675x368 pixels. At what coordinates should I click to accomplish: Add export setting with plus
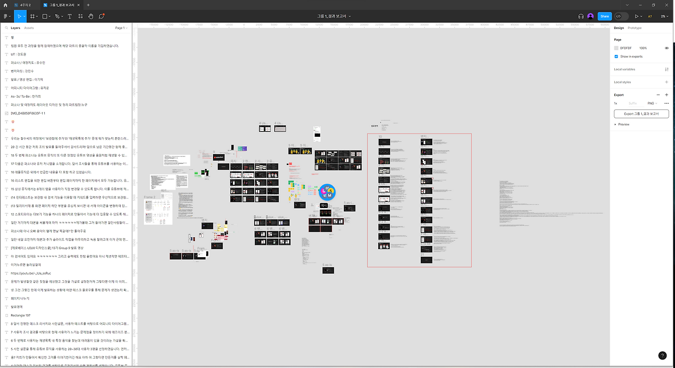667,95
